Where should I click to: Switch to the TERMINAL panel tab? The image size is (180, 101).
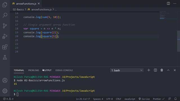point(19,70)
